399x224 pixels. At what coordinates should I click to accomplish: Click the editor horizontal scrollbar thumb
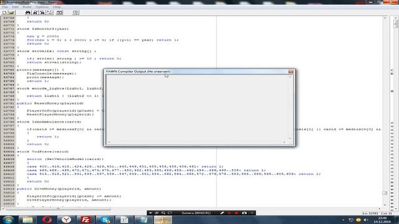(58, 209)
